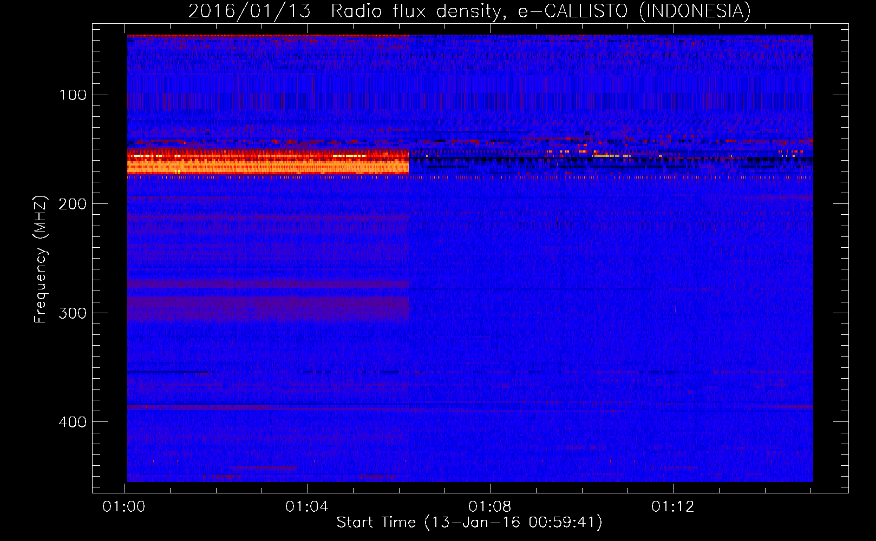Screen dimensions: 876x541
Task: Click the 'Start Time (13-Jan-16 00:59:41)' label
Action: 469,522
